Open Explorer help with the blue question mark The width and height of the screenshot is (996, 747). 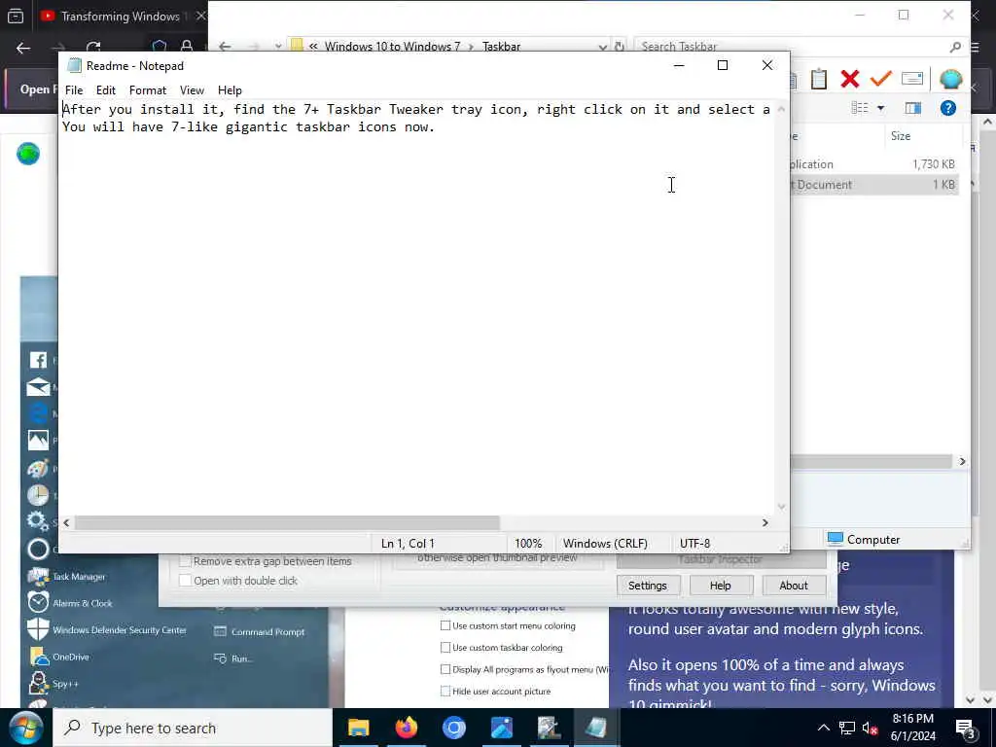pos(947,108)
